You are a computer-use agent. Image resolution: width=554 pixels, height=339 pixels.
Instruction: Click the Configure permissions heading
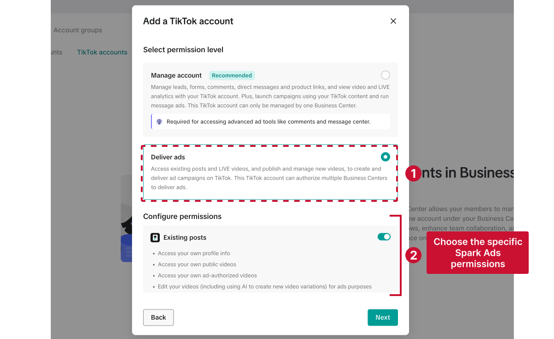[182, 216]
